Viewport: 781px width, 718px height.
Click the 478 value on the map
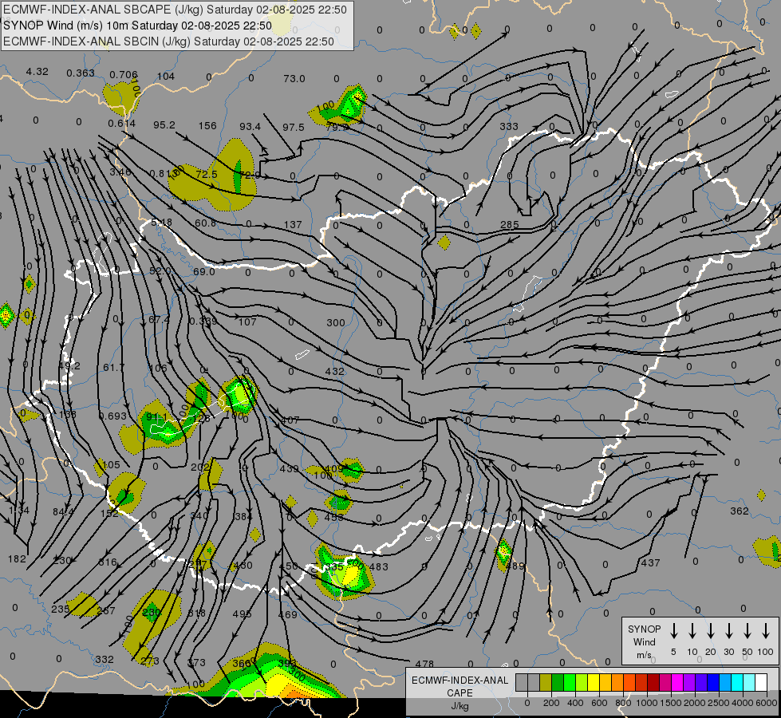(x=424, y=664)
